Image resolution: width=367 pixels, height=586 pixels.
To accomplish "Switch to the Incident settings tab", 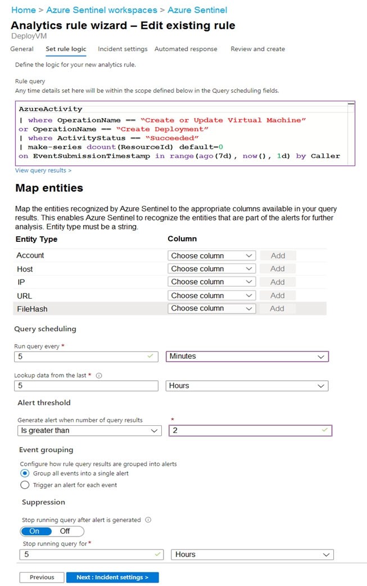I will pyautogui.click(x=123, y=49).
